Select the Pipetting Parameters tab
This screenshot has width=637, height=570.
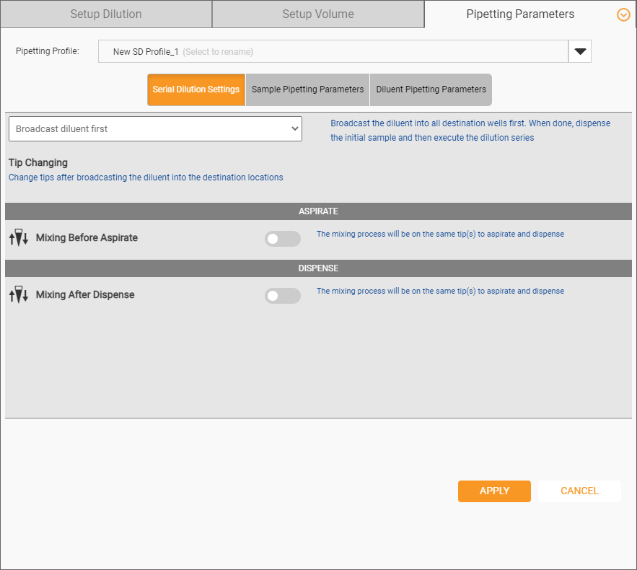coord(520,14)
